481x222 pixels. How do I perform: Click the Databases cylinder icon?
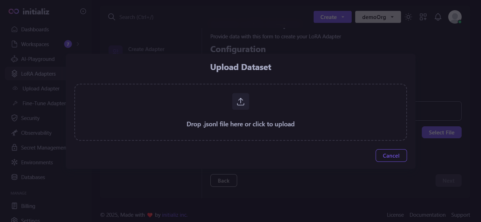(x=14, y=177)
